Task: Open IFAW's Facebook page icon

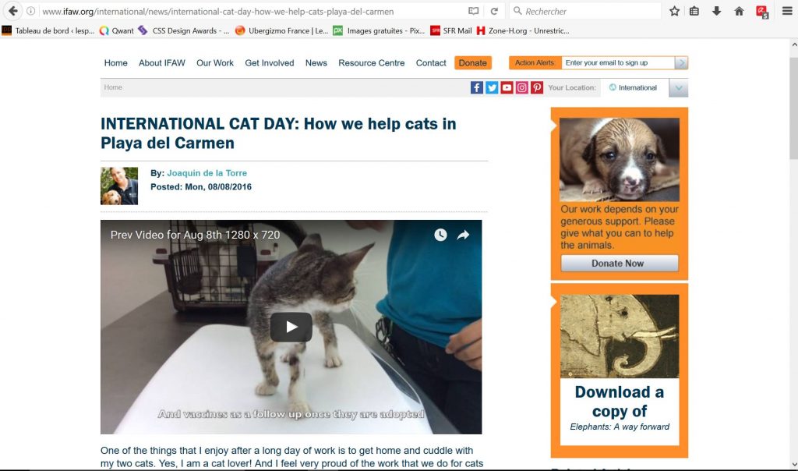Action: [x=476, y=87]
